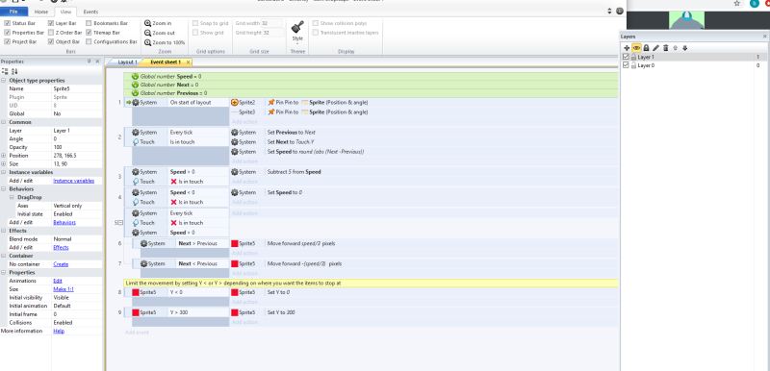Collapse the DragDrop behavior group
This screenshot has height=371, width=770.
pyautogui.click(x=13, y=197)
